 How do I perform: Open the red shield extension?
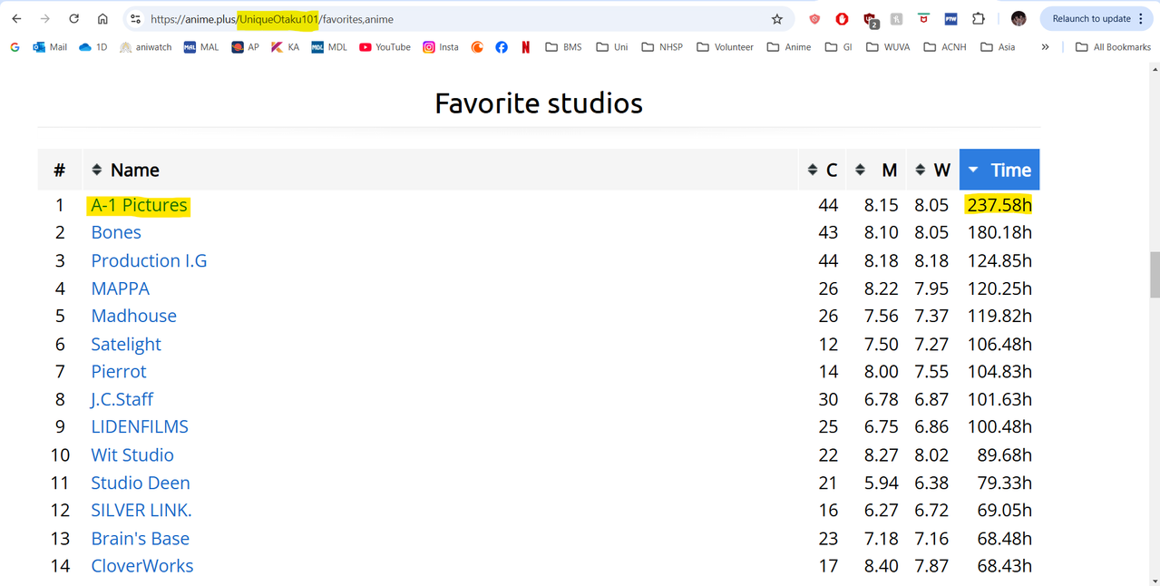click(814, 18)
